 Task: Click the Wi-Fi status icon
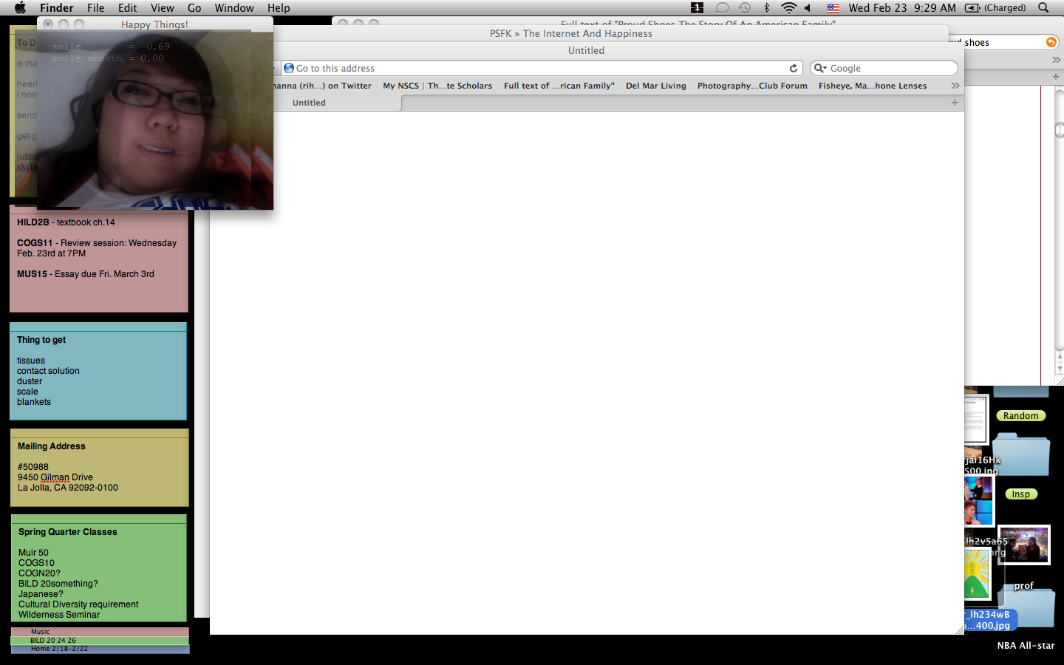click(x=788, y=7)
